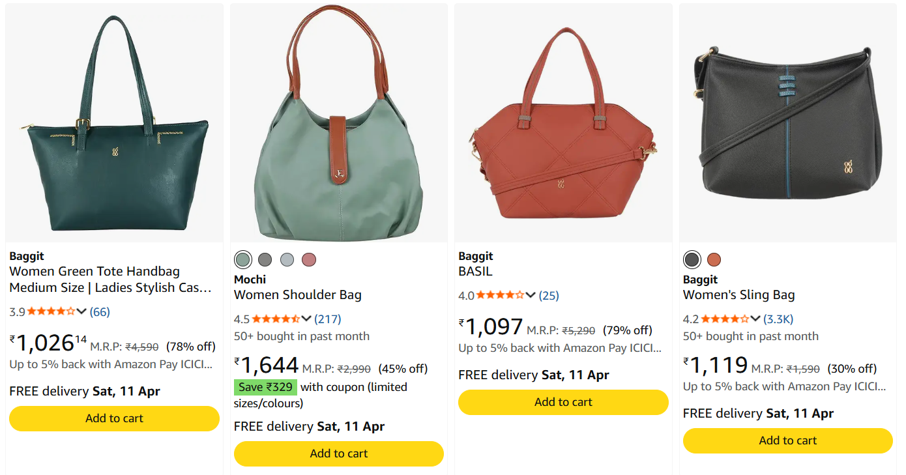Image resolution: width=906 pixels, height=475 pixels.
Task: View the 217 reviews link for Mochi bag
Action: [328, 319]
